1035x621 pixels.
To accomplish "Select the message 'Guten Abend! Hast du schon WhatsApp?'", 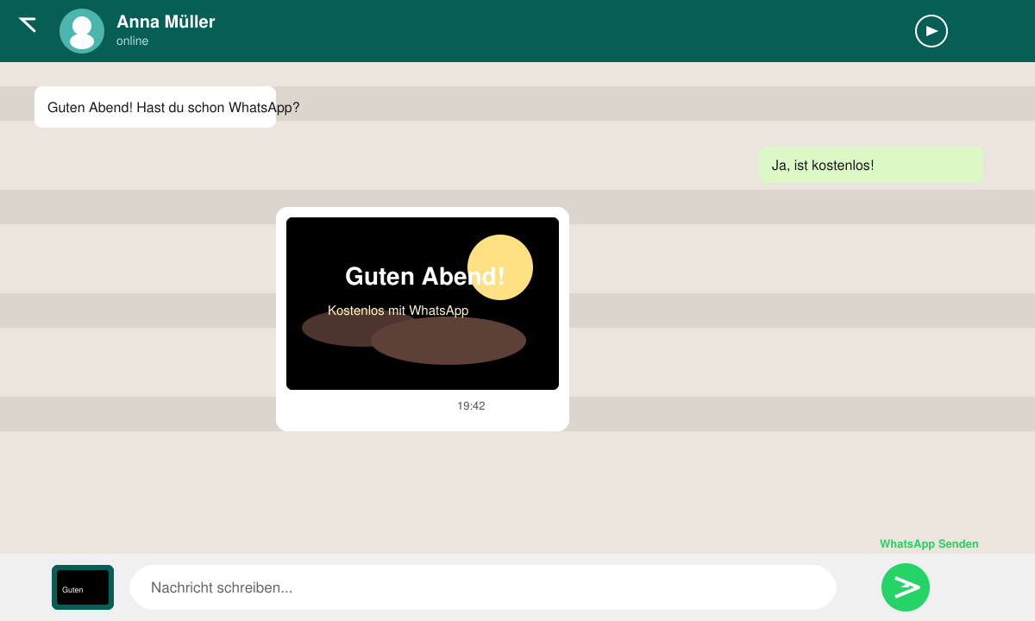I will pyautogui.click(x=155, y=107).
